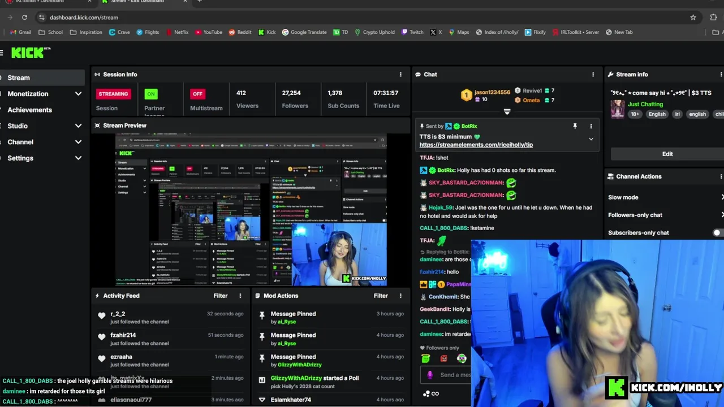Viewport: 724px width, 407px height.
Task: Click the browser reload button
Action: coord(24,18)
